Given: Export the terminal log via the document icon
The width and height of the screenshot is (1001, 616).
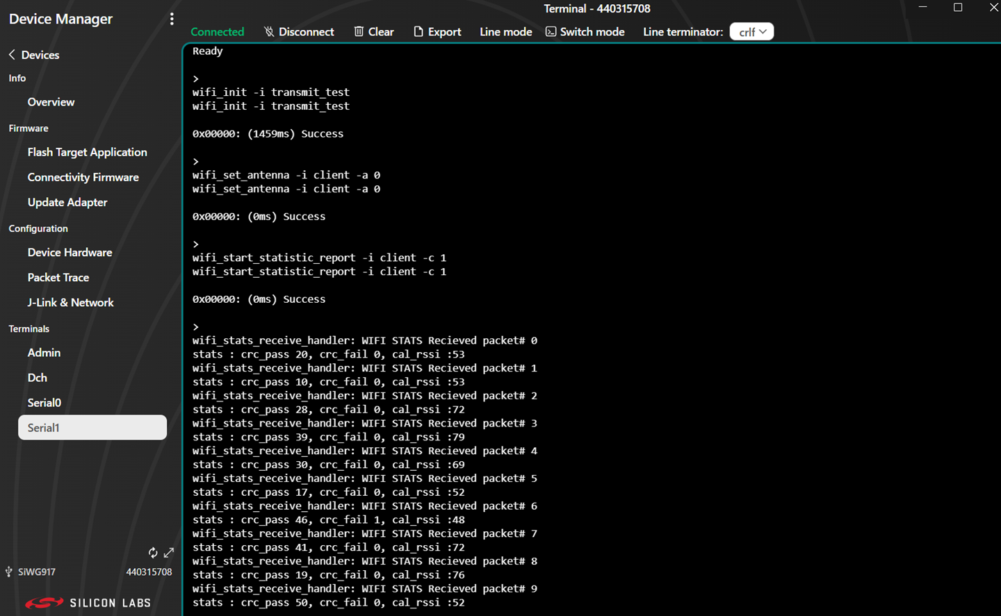Looking at the screenshot, I should (417, 31).
